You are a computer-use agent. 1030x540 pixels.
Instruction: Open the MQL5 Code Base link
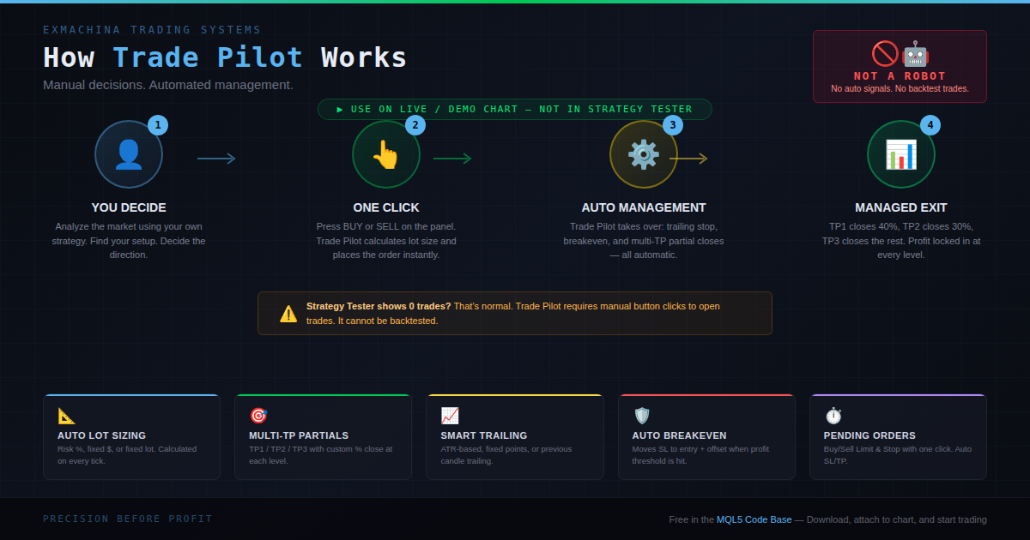click(x=754, y=519)
